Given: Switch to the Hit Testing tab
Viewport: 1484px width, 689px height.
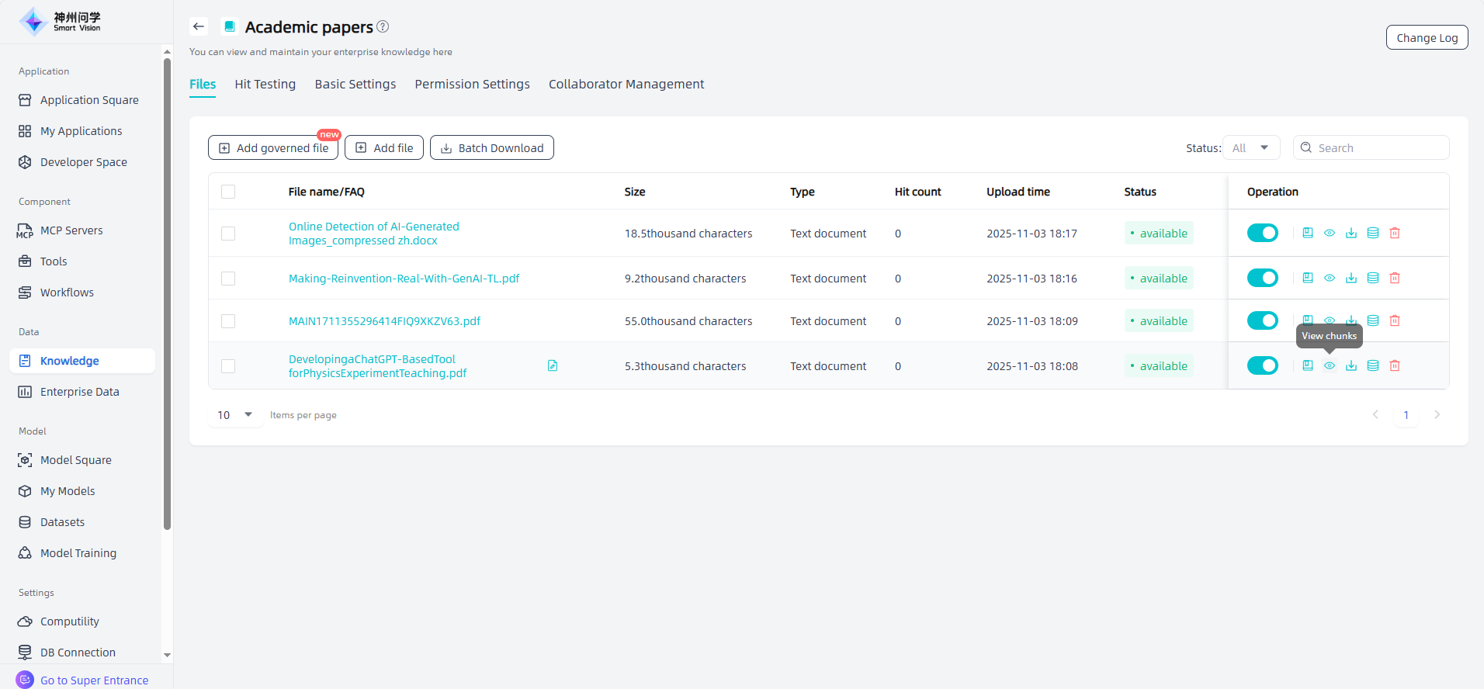Looking at the screenshot, I should pyautogui.click(x=265, y=84).
